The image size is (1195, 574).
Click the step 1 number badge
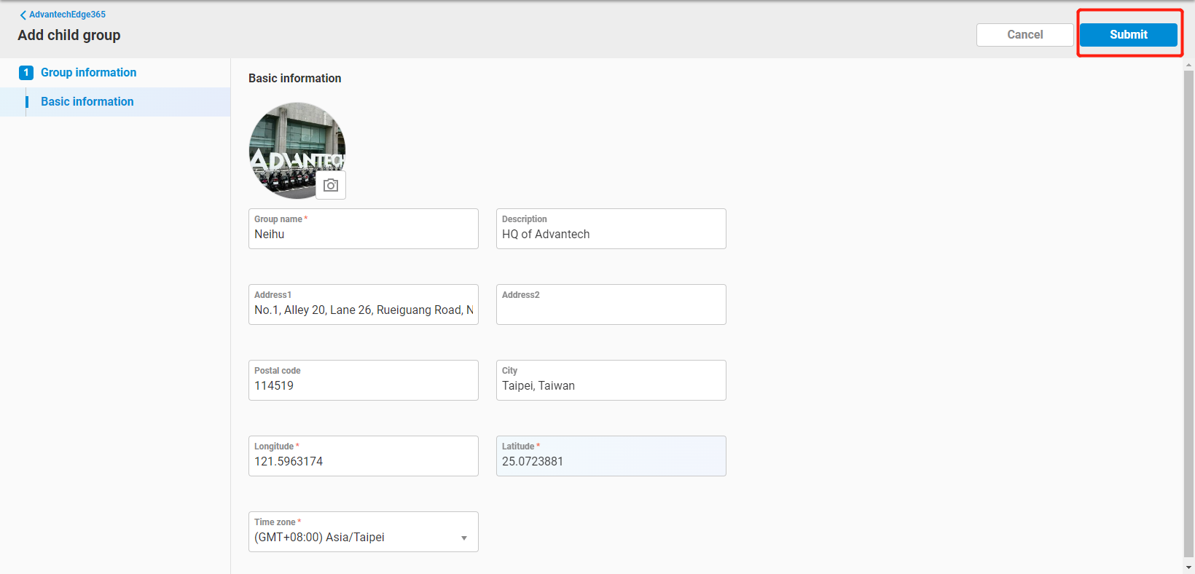(x=26, y=73)
